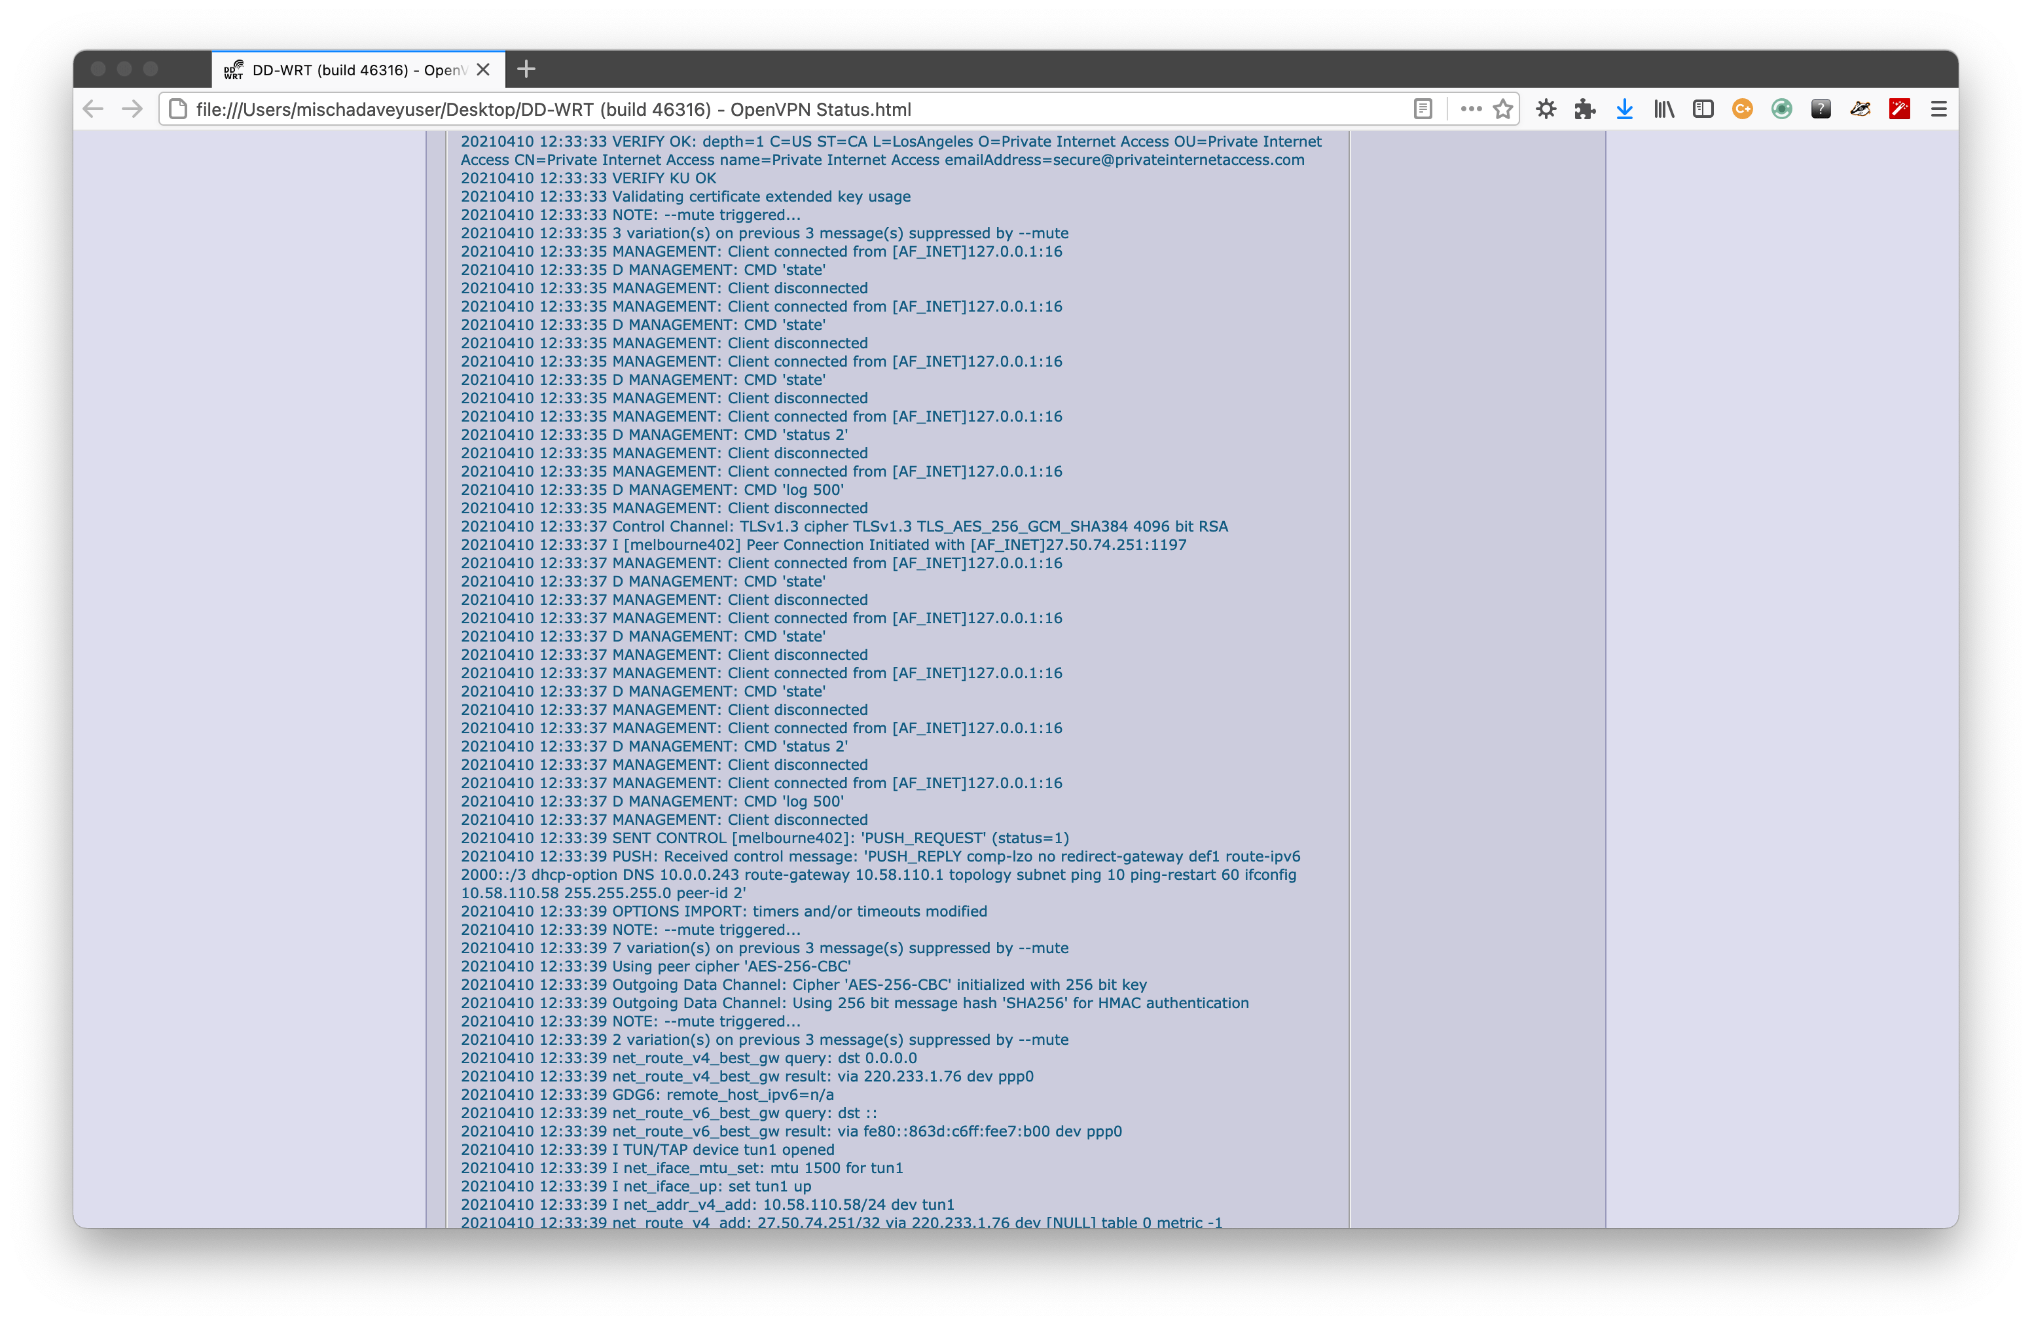Open a new browser tab
This screenshot has width=2032, height=1325.
tap(526, 69)
